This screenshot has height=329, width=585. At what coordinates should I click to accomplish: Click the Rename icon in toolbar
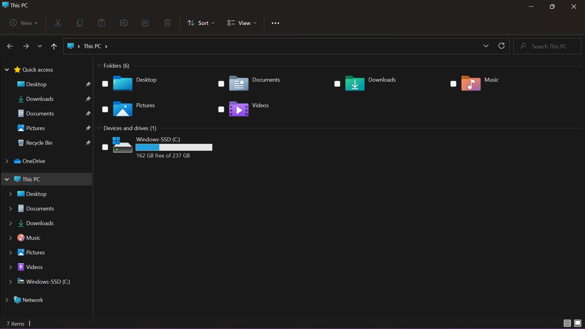coord(124,23)
